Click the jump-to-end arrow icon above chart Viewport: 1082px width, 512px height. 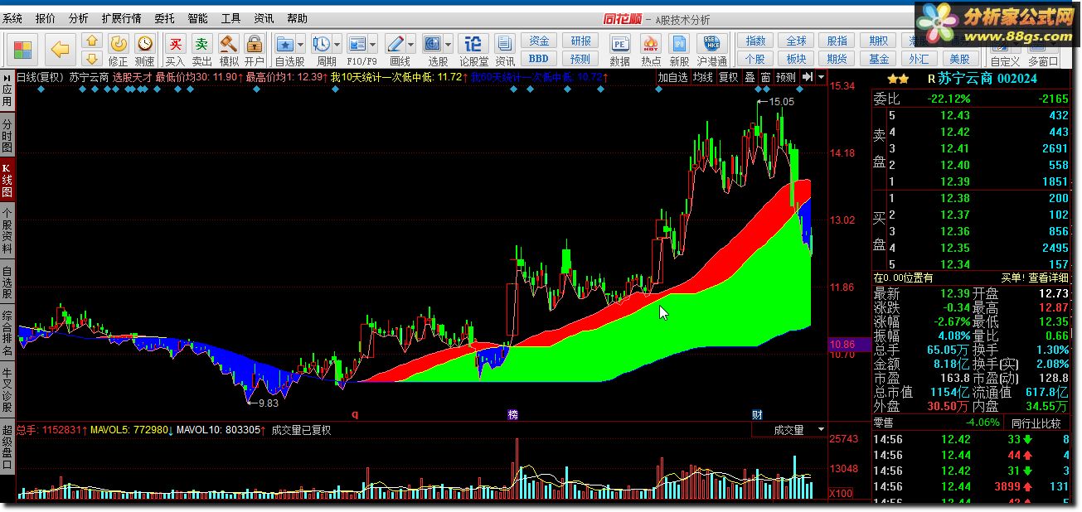(807, 77)
